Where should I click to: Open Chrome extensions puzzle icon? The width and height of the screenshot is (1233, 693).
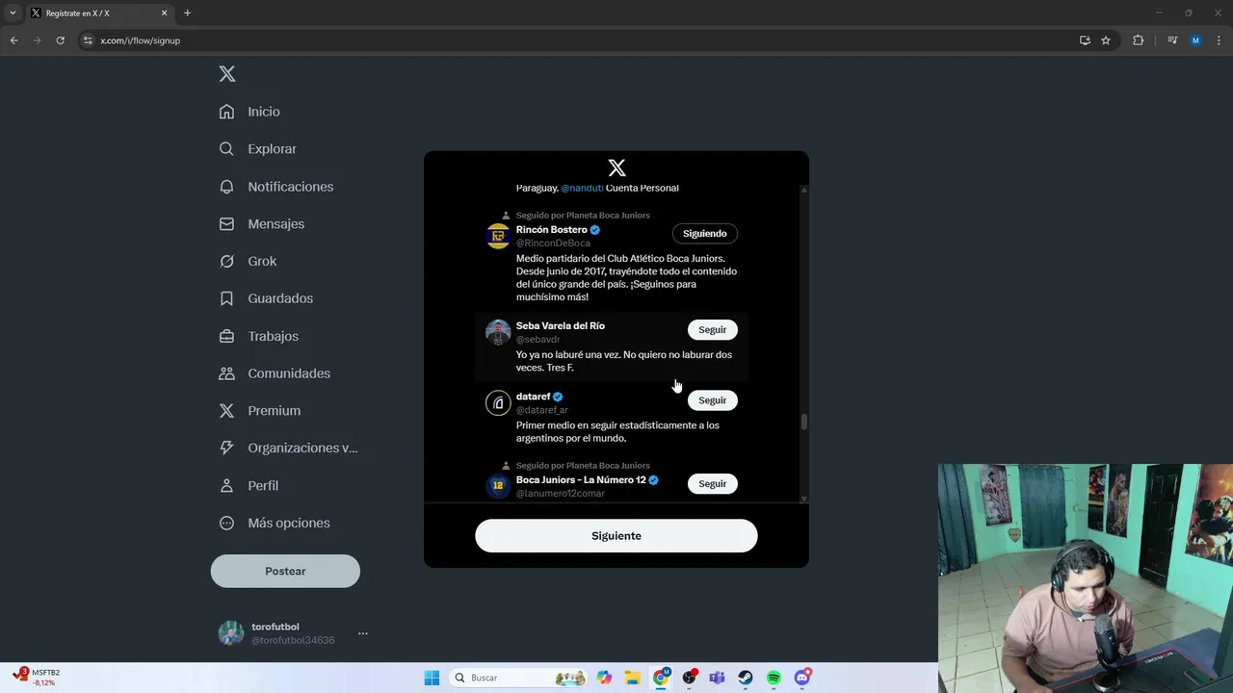tap(1138, 40)
